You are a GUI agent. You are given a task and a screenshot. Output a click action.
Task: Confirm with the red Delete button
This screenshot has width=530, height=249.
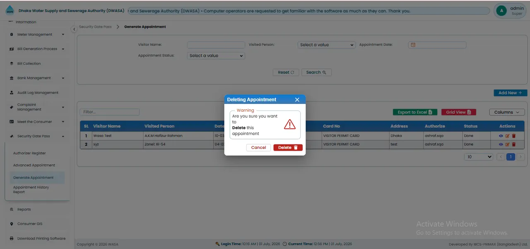click(x=288, y=148)
